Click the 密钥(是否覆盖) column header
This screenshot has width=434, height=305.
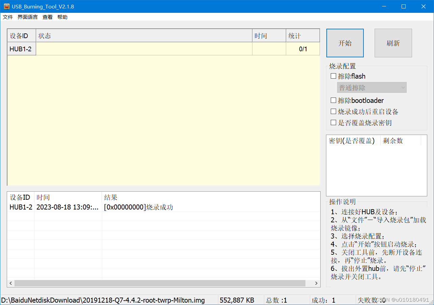[x=352, y=141]
